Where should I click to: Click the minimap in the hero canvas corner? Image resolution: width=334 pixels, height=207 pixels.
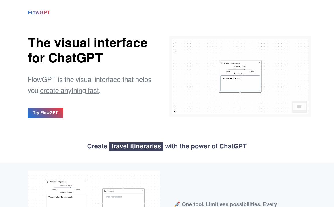(299, 107)
